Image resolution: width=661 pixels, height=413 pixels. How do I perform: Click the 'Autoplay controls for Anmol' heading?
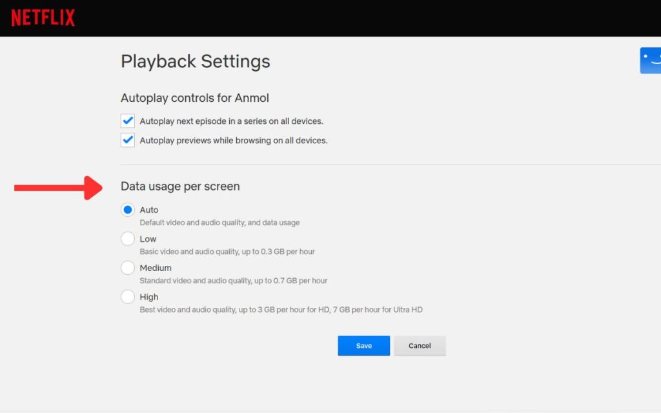(x=194, y=98)
